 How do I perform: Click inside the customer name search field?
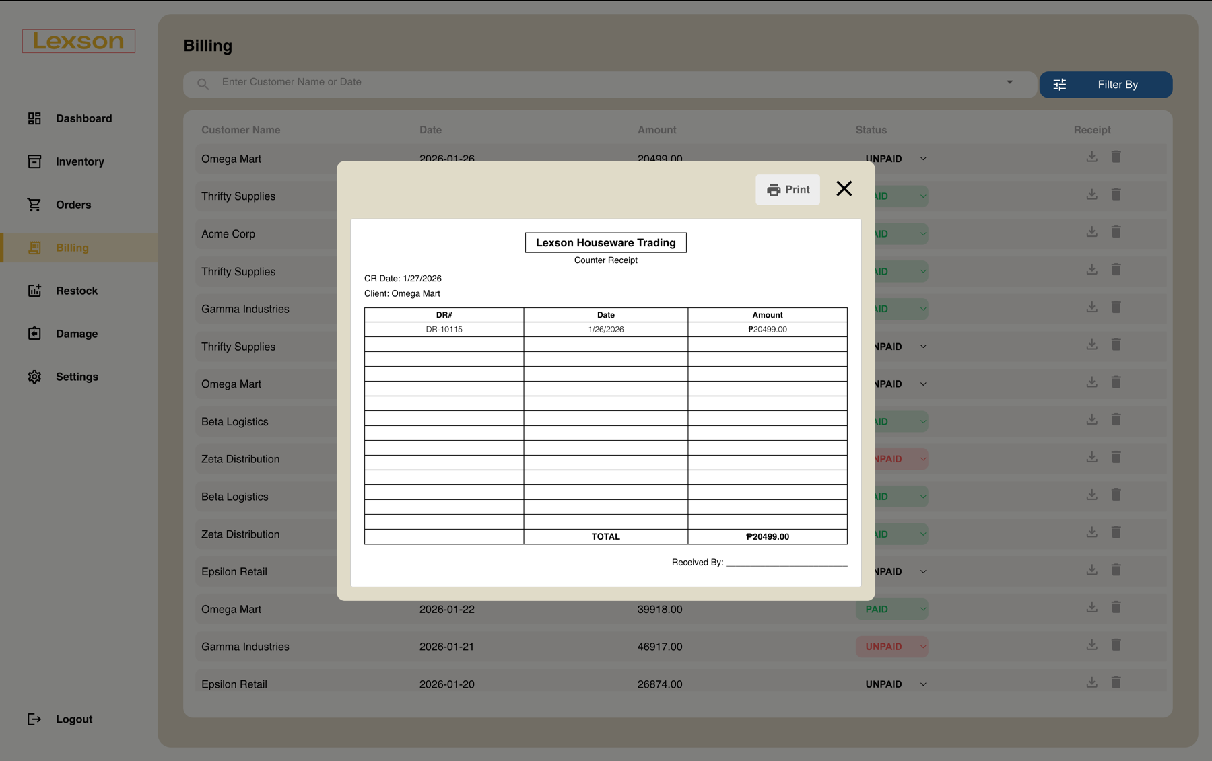tap(471, 82)
